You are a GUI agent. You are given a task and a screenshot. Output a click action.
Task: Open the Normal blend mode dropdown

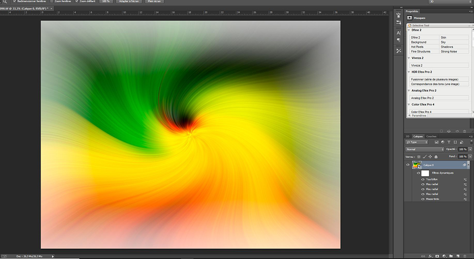point(424,149)
